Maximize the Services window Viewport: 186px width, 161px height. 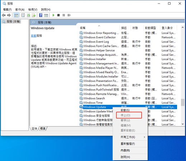click(x=169, y=4)
